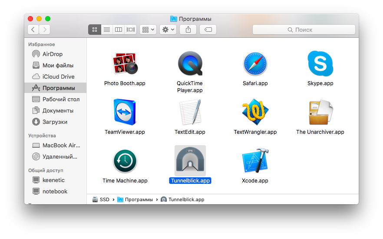383x239 pixels.
Task: Open notebook shared computer
Action: (x=56, y=191)
